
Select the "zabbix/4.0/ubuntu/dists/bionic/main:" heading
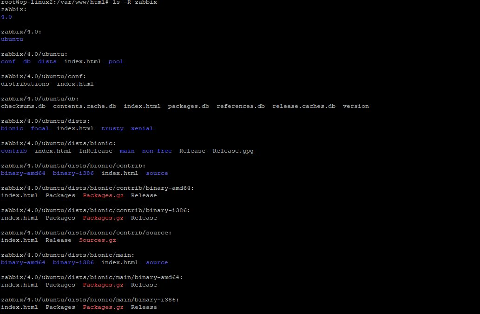(x=68, y=255)
